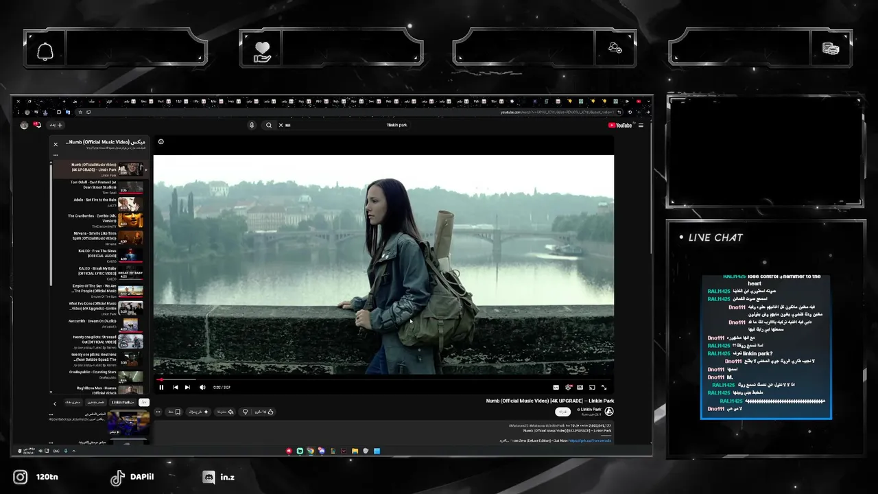Viewport: 878px width, 494px height.
Task: Select OneRepublic - Counting Stars entry
Action: tap(100, 376)
